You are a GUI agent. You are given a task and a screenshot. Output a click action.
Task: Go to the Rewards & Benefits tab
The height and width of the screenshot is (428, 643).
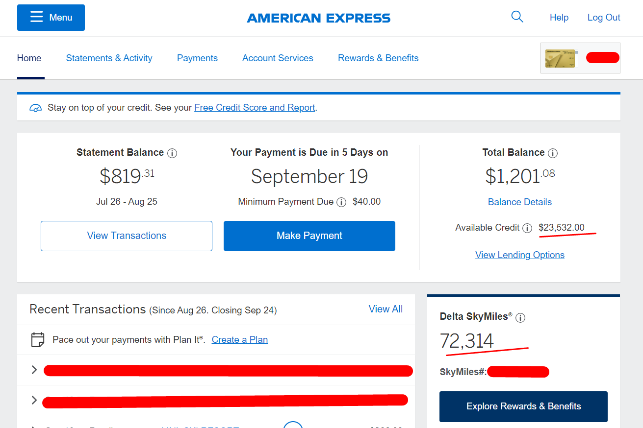[x=378, y=58]
